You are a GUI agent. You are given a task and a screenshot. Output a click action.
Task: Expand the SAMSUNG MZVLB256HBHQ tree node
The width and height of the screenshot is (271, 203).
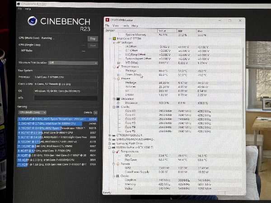point(109,139)
